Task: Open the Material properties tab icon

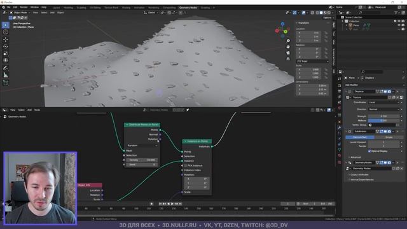Action: click(x=339, y=155)
